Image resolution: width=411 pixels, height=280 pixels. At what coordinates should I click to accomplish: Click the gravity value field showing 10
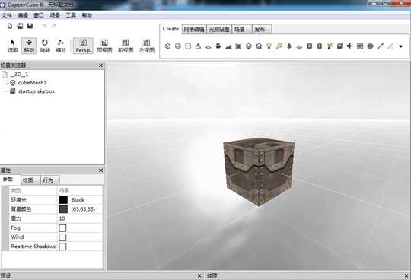[x=80, y=218]
